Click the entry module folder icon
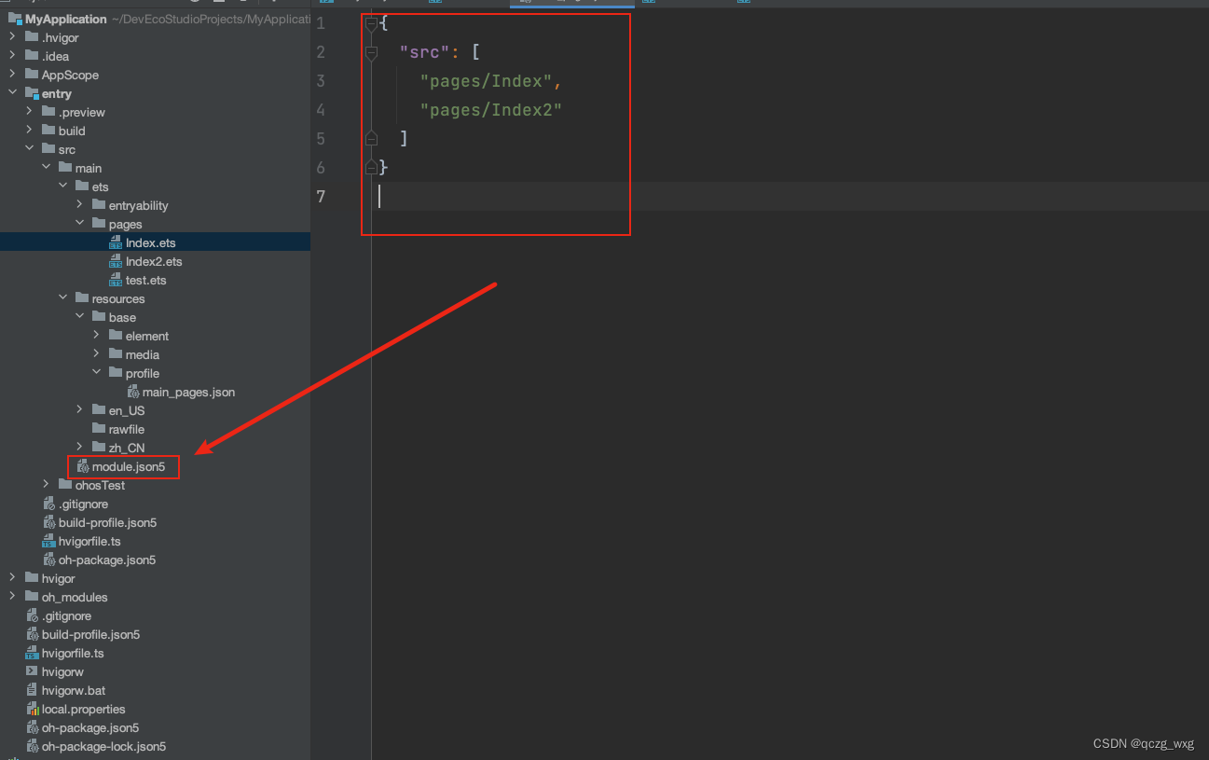The width and height of the screenshot is (1209, 760). [32, 93]
